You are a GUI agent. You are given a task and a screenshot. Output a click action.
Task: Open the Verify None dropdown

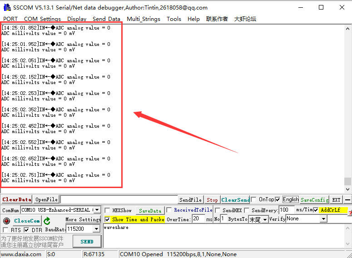(323, 218)
